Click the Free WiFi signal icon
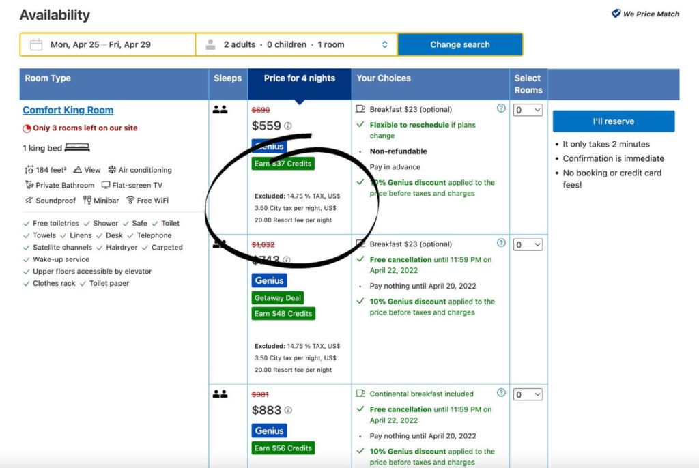Screen dimensions: 699x468 pyautogui.click(x=130, y=200)
